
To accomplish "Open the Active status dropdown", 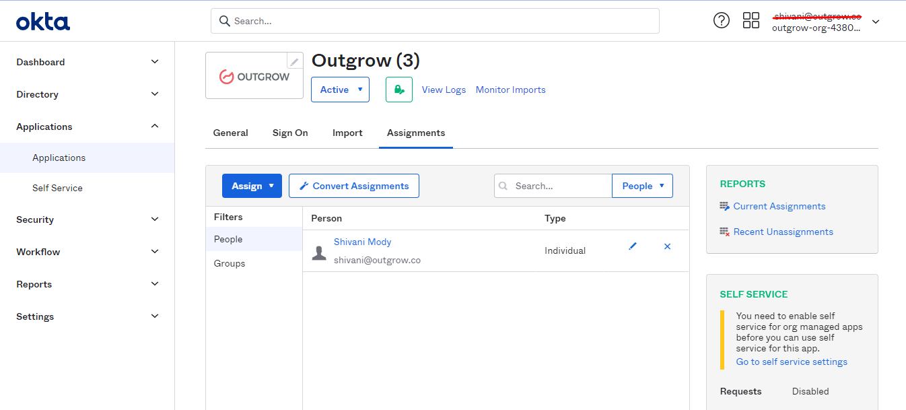I will pyautogui.click(x=340, y=90).
